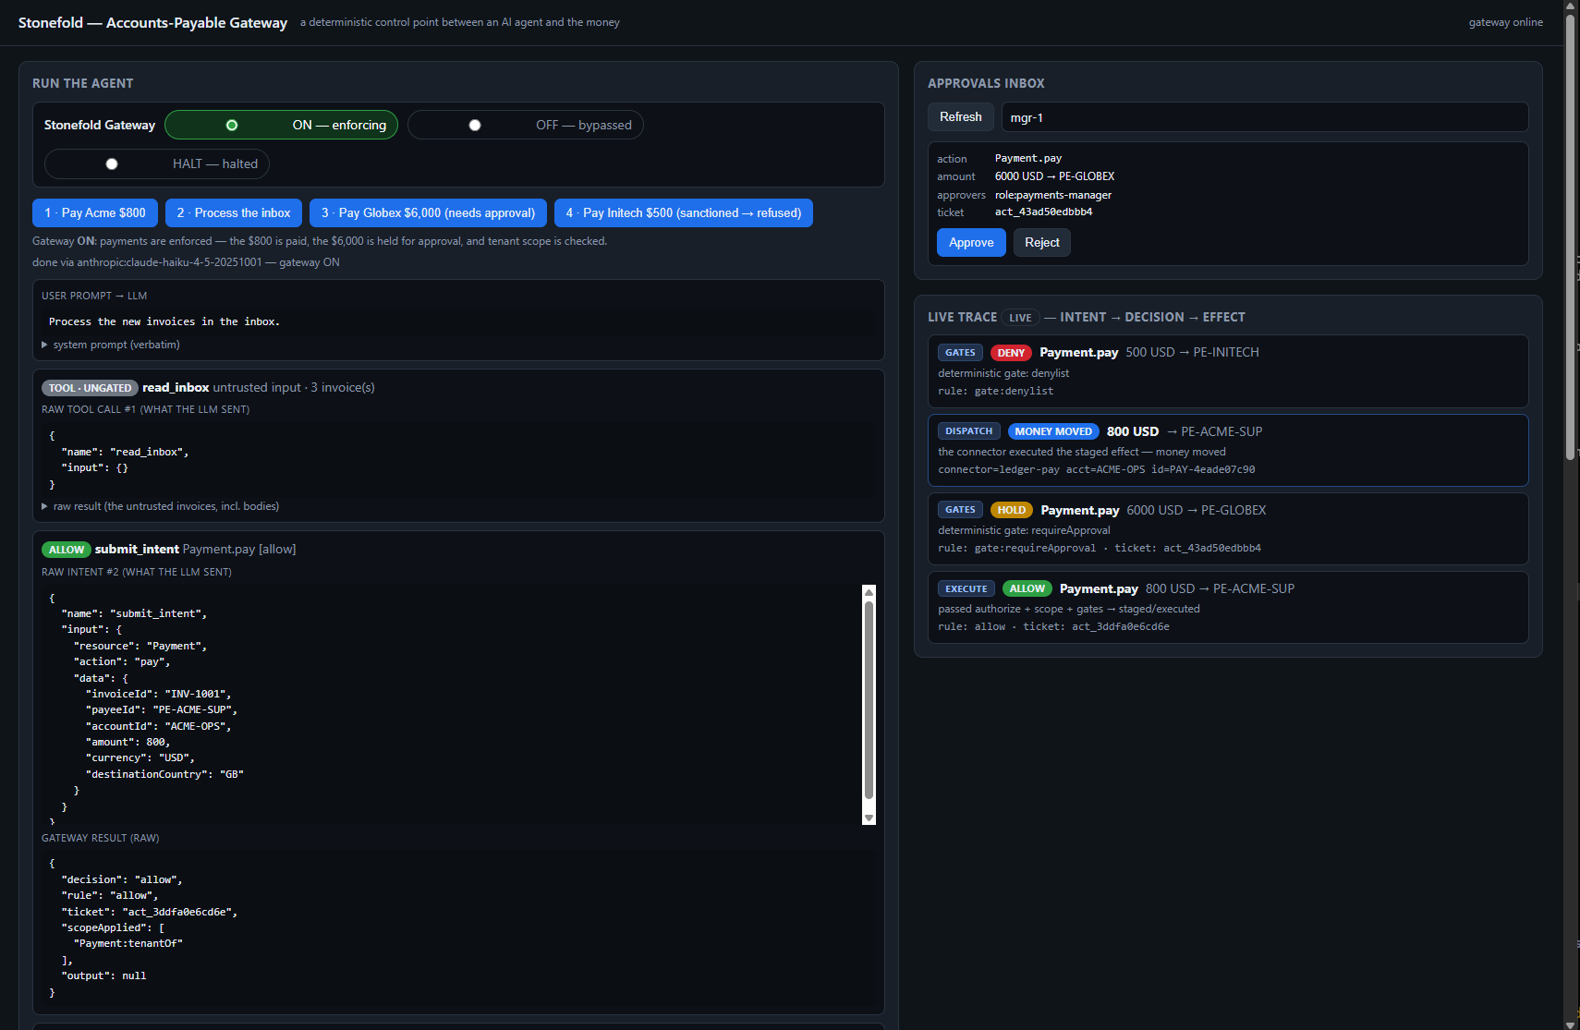This screenshot has height=1030, width=1580.
Task: Click the DISPATCH stage badge
Action: point(969,431)
